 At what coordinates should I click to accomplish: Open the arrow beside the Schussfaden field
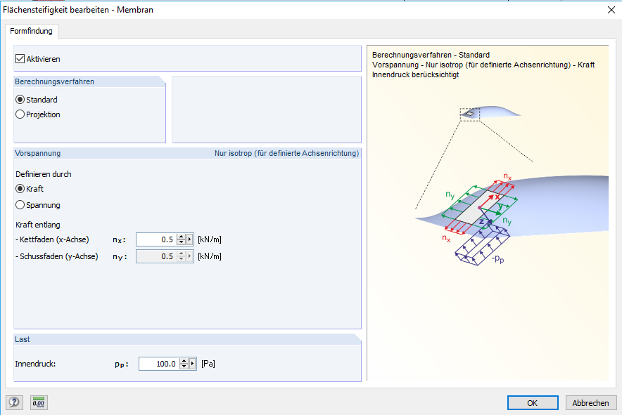point(189,256)
